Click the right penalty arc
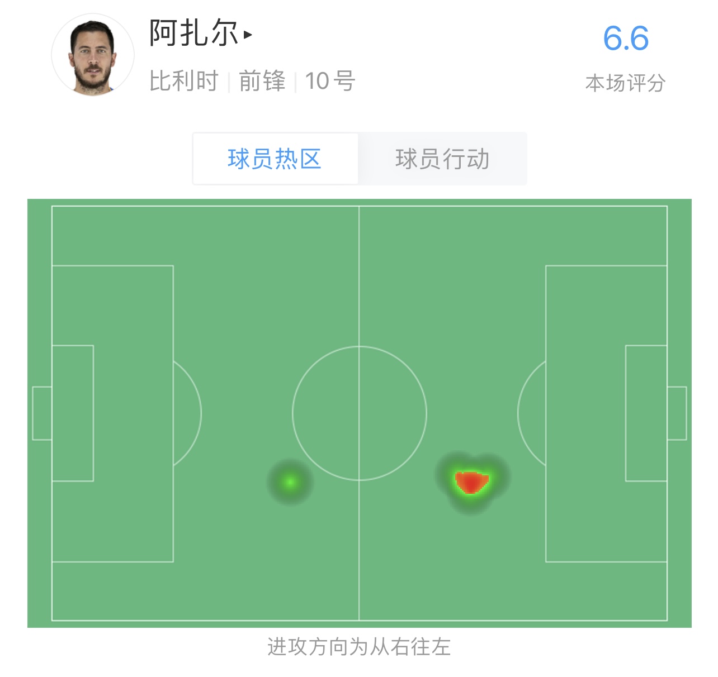 point(531,413)
